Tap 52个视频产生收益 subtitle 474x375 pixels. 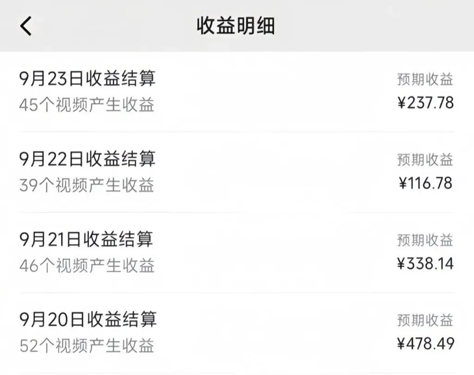pos(87,346)
